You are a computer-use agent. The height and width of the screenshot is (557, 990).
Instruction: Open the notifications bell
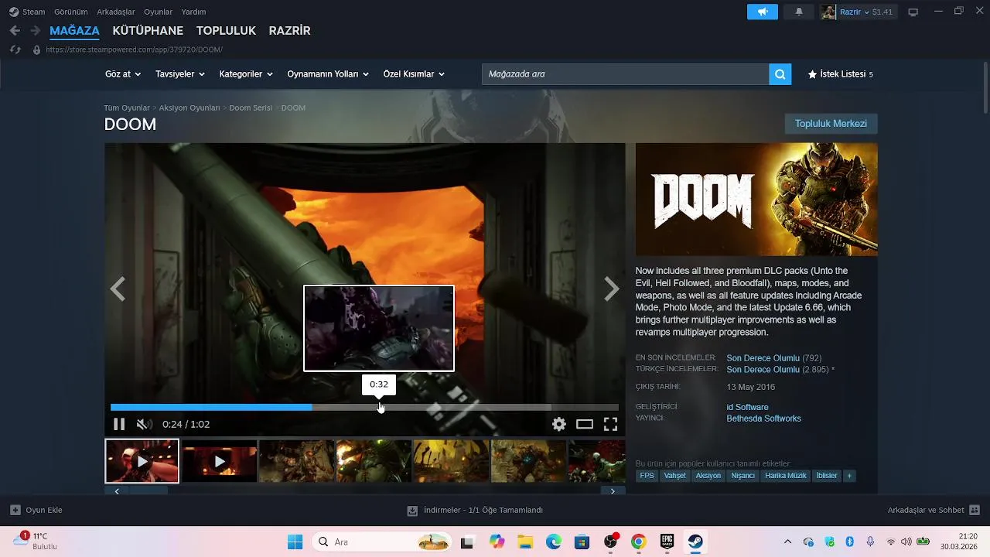pyautogui.click(x=799, y=12)
